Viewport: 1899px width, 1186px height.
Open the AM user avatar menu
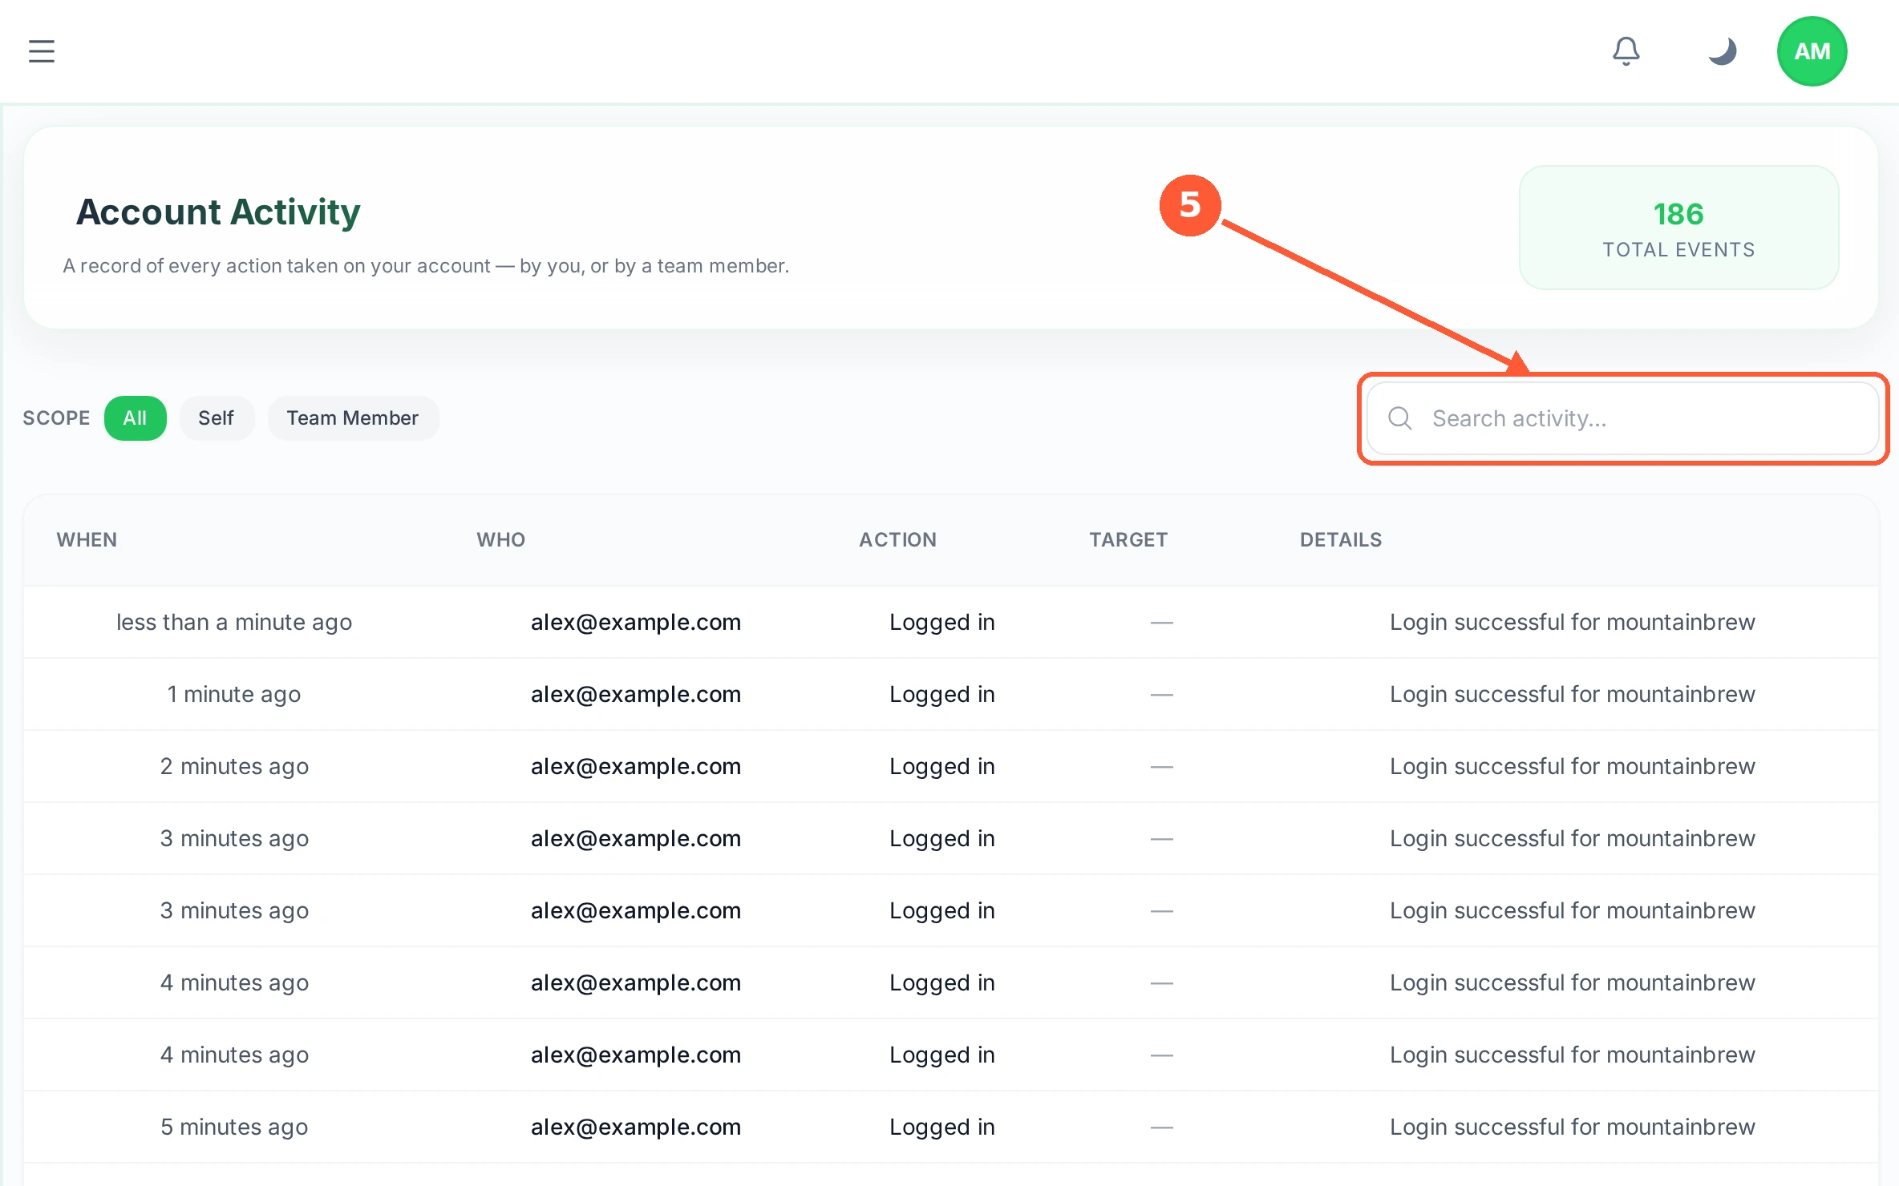tap(1812, 51)
